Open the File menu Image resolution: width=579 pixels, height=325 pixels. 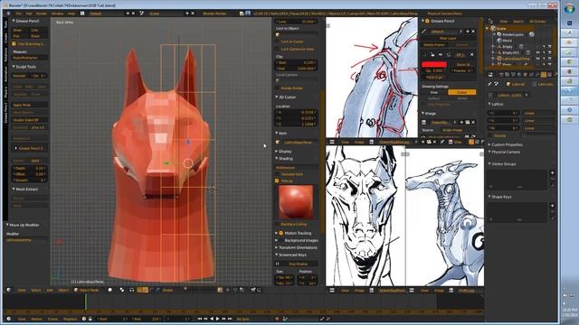[18, 14]
